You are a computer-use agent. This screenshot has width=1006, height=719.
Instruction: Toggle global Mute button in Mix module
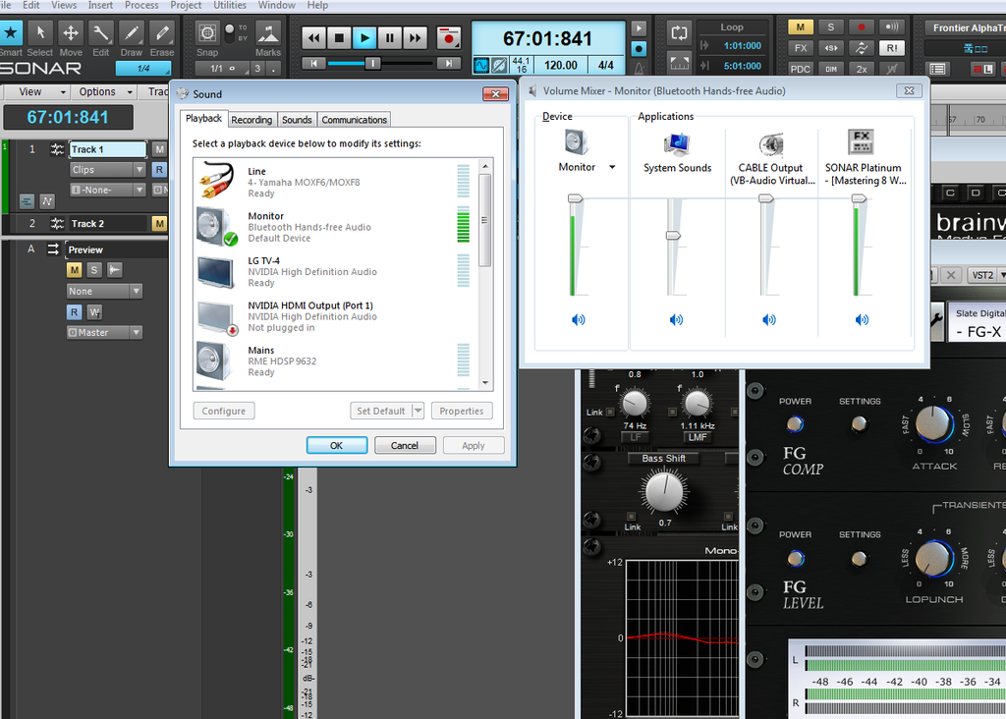[801, 27]
